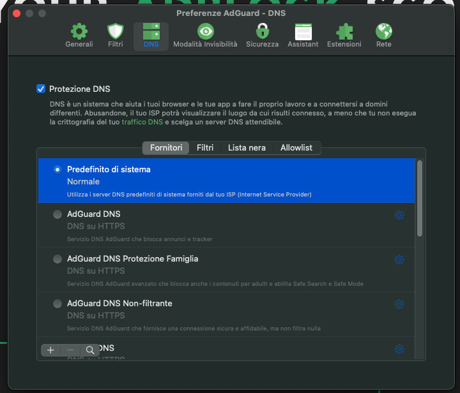Uncheck the Protezione DNS checkbox
This screenshot has height=393, width=460.
pyautogui.click(x=41, y=89)
